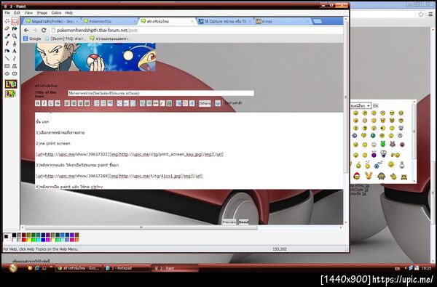Select the Airbrush tool in Paint

pos(7,51)
